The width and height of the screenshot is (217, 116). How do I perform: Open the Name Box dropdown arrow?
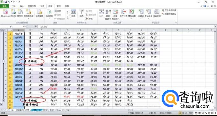pos(24,27)
